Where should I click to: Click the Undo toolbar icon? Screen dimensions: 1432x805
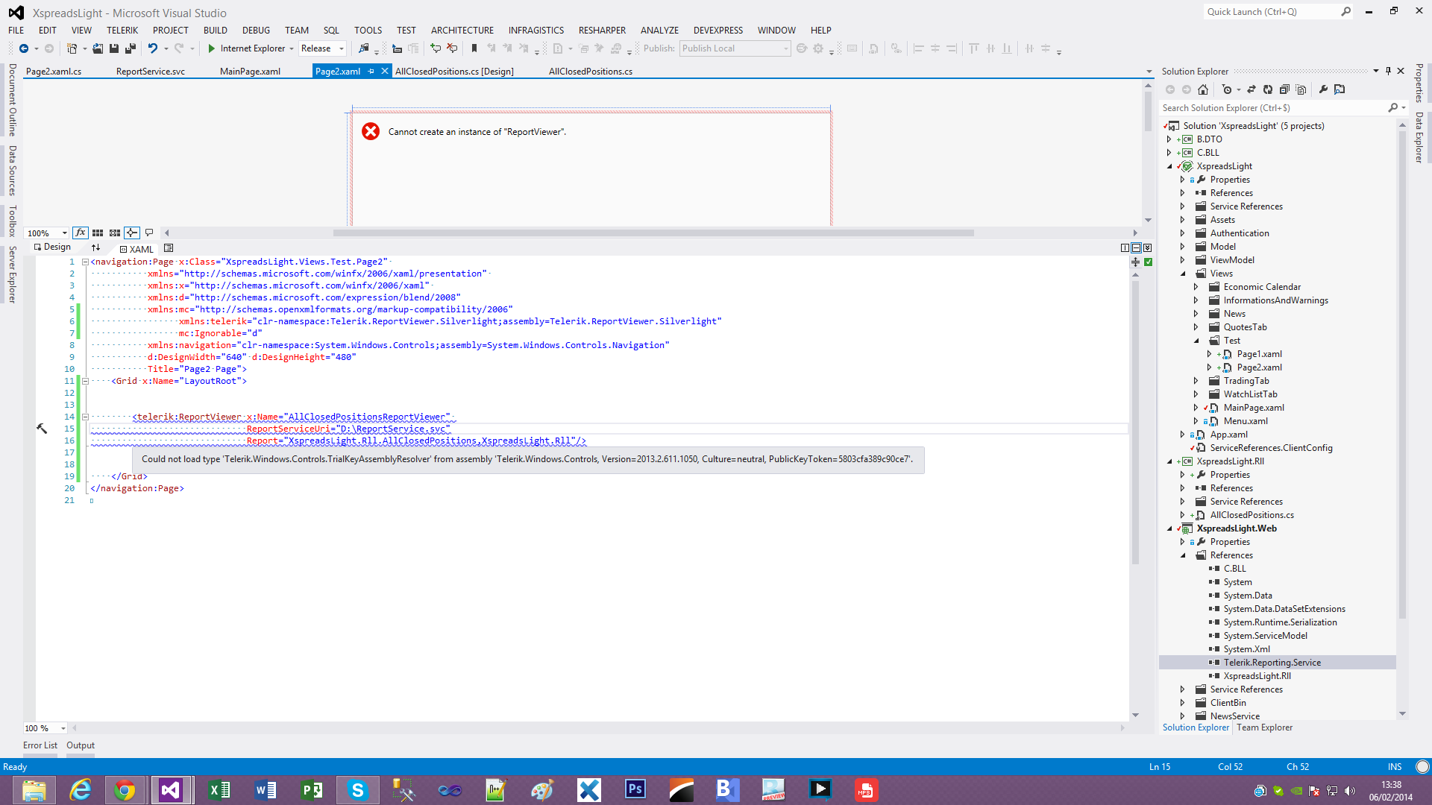(x=152, y=48)
